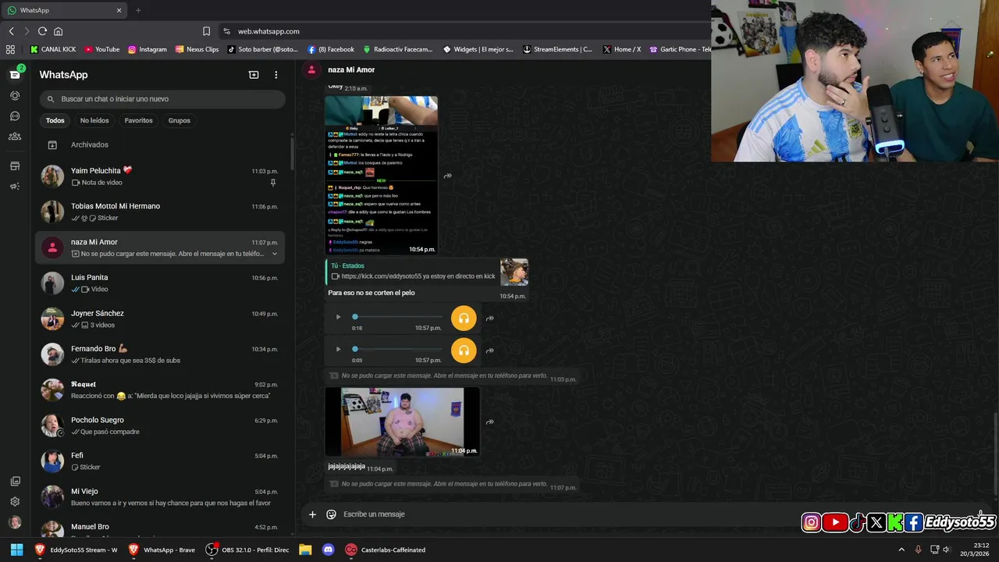
Task: Open chat with Mi Viejo
Action: click(160, 497)
